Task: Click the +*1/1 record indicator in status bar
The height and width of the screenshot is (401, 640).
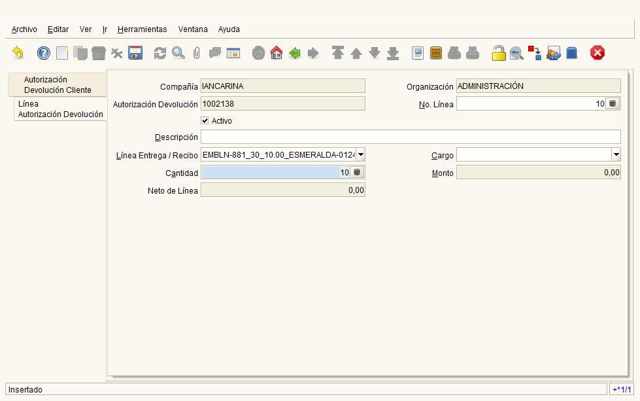Action: [622, 390]
